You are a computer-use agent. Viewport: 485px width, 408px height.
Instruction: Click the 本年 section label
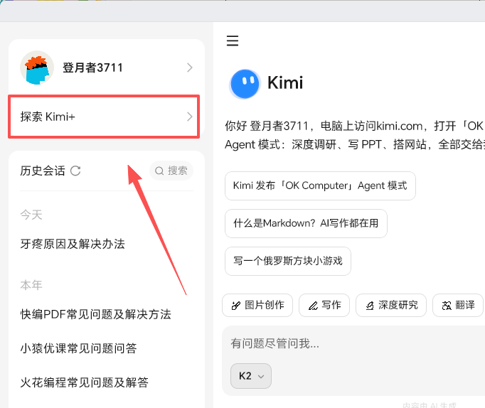(x=31, y=285)
